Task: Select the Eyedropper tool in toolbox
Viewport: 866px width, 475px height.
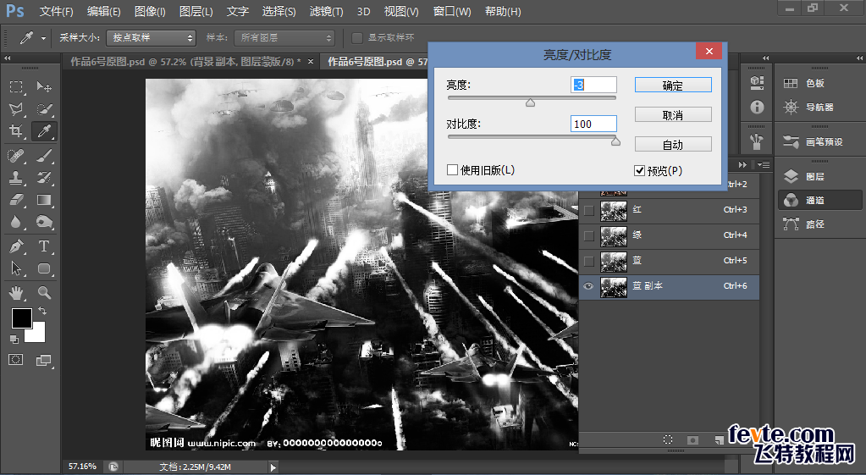Action: [44, 131]
